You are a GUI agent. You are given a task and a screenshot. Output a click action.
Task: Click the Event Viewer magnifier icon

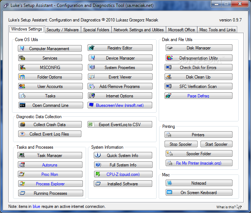click(x=92, y=77)
